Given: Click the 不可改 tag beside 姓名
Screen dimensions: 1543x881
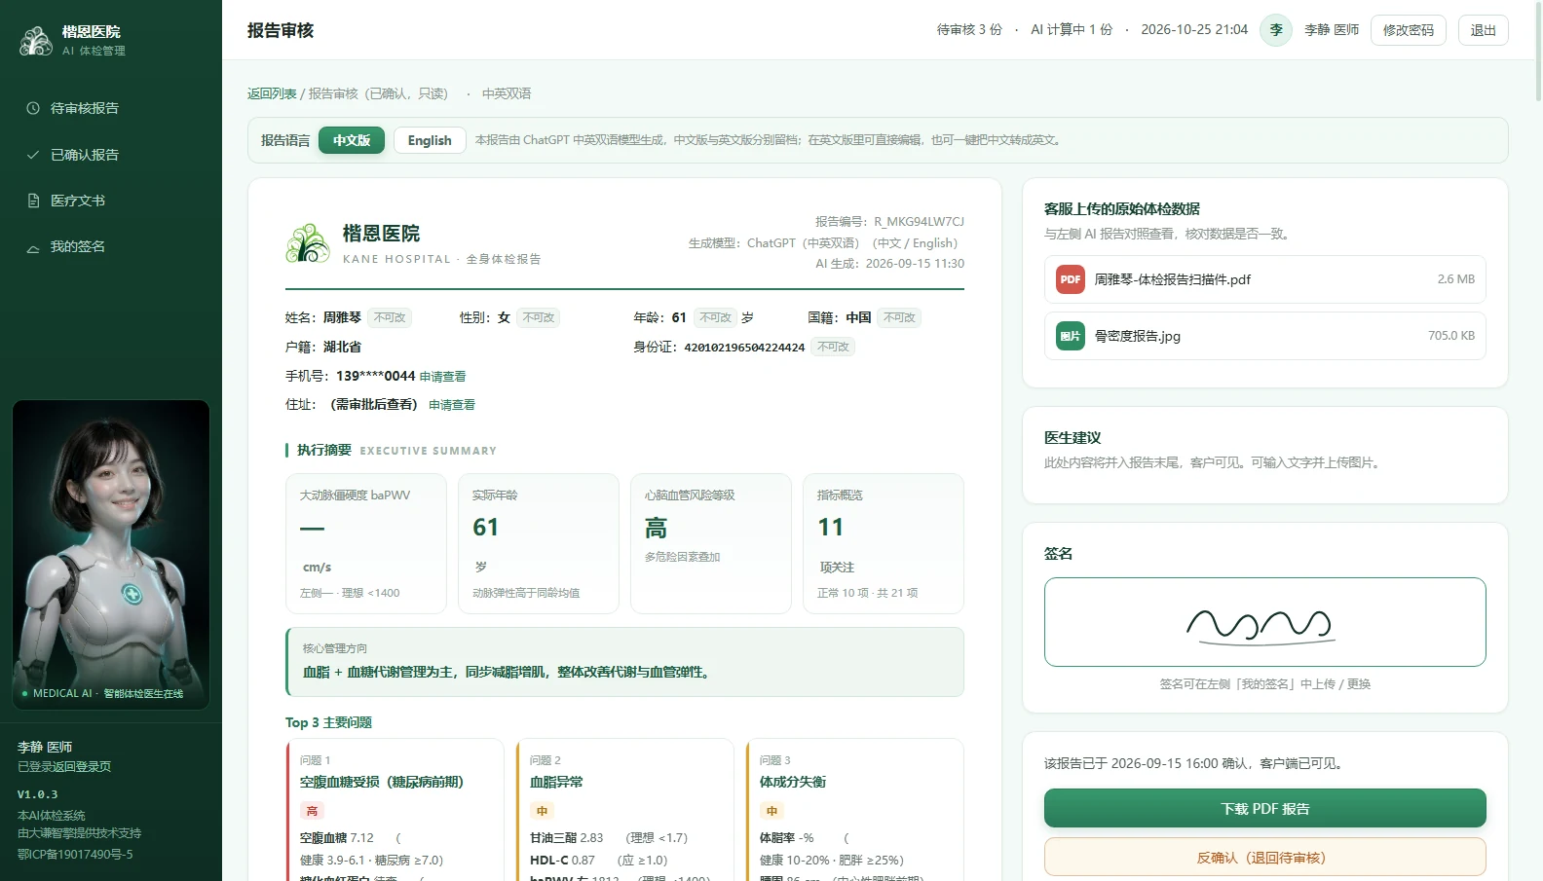Looking at the screenshot, I should pos(390,317).
